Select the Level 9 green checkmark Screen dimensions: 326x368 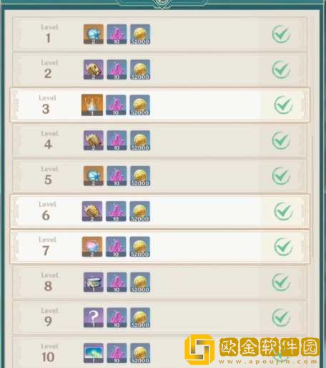[281, 318]
